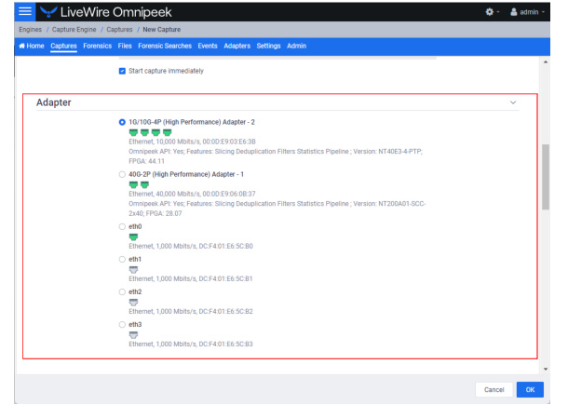
Task: Click the gray port icon under eth2
Action: 133,302
